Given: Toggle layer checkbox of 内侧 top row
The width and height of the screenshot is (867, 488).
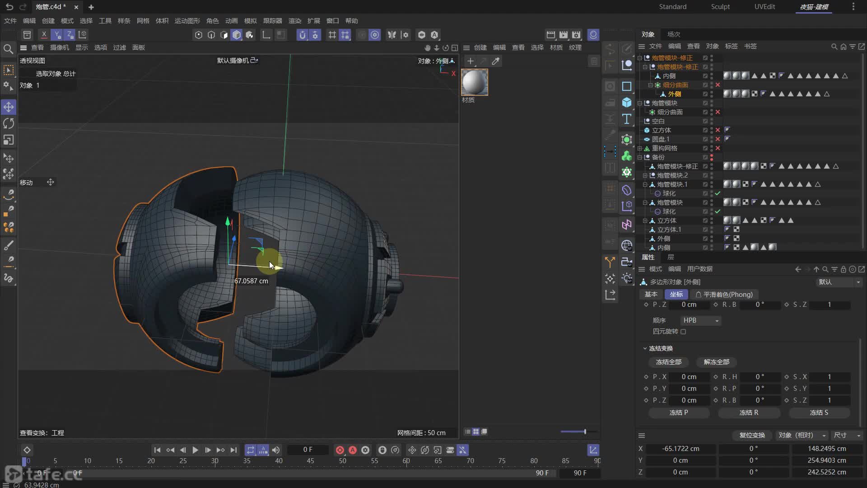Looking at the screenshot, I should [705, 76].
